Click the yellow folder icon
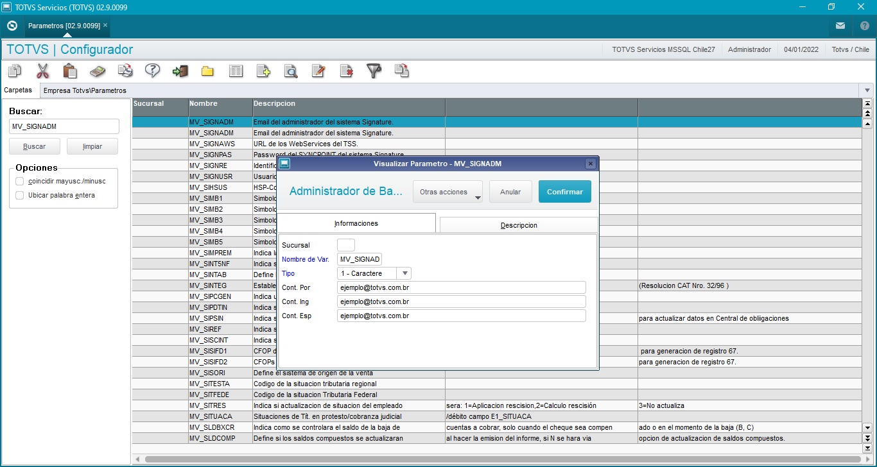 tap(207, 71)
